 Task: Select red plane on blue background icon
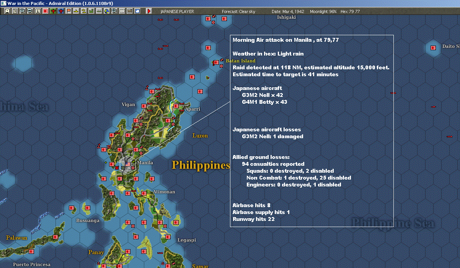[x=61, y=11]
